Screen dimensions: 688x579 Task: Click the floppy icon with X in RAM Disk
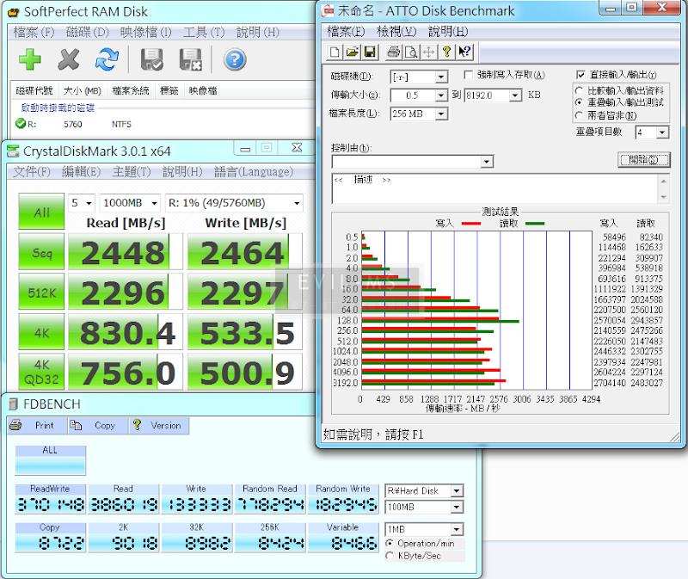[190, 59]
